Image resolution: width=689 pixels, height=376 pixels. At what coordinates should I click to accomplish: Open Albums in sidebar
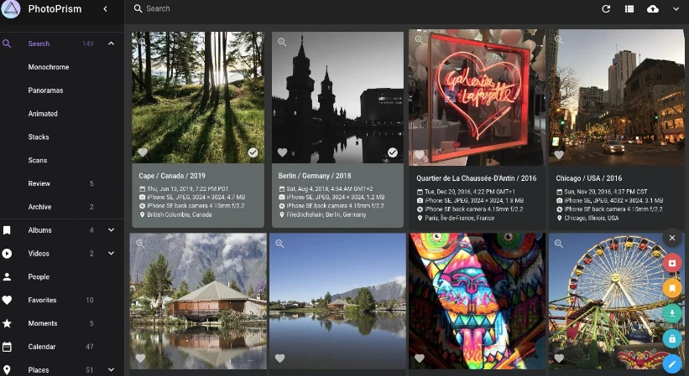coord(39,230)
